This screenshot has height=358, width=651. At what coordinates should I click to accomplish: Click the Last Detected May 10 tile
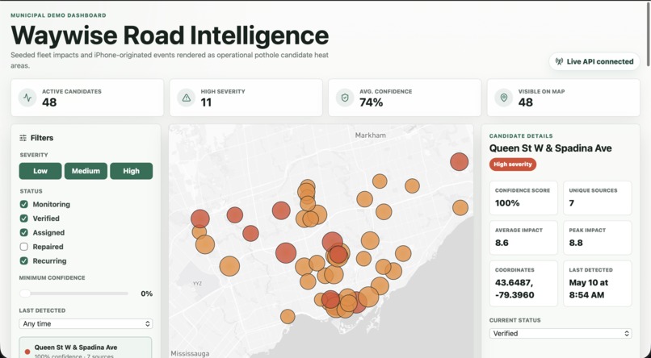tap(598, 284)
